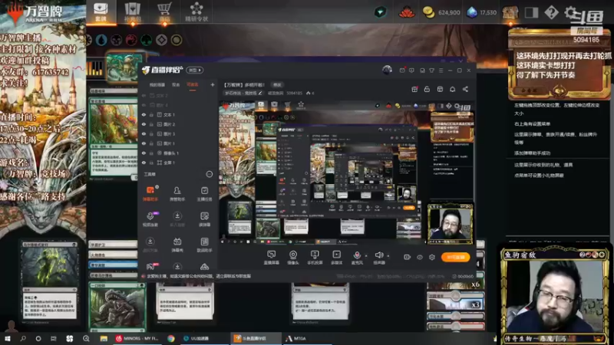Viewport: 614px width, 345px height.
Task: Open the 视频连麦 video link tool
Action: tap(150, 219)
